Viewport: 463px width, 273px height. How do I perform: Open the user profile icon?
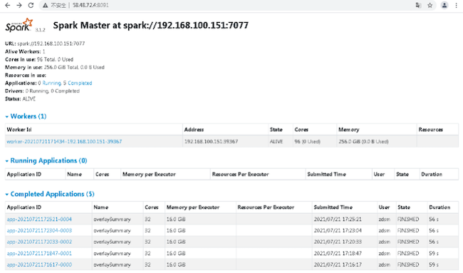pyautogui.click(x=444, y=5)
